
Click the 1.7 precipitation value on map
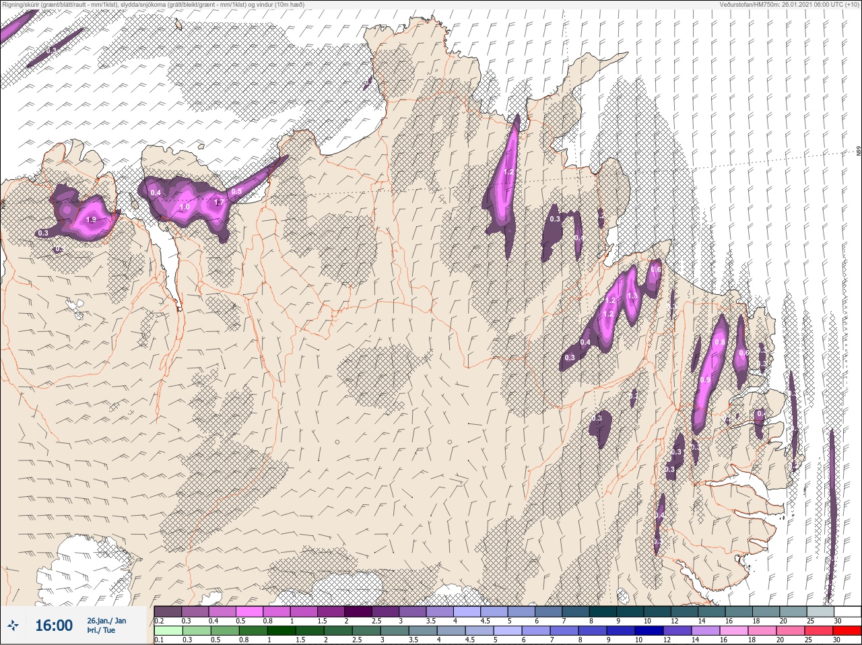pyautogui.click(x=218, y=202)
